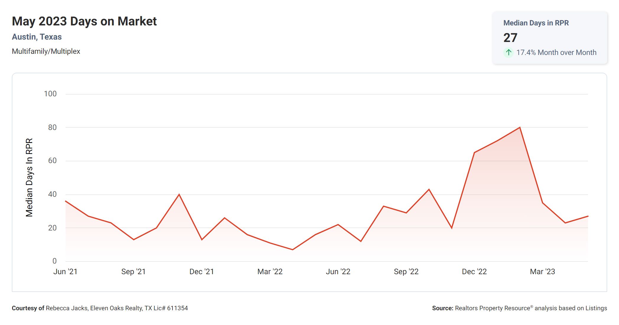Click the 17.4% Month over Month text
The height and width of the screenshot is (325, 619).
(556, 53)
